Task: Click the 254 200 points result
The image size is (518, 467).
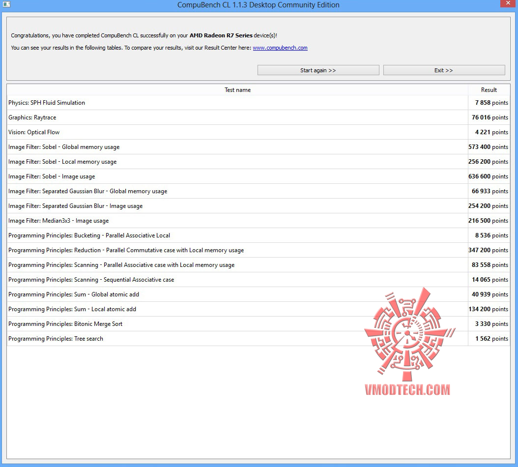Action: (x=489, y=206)
